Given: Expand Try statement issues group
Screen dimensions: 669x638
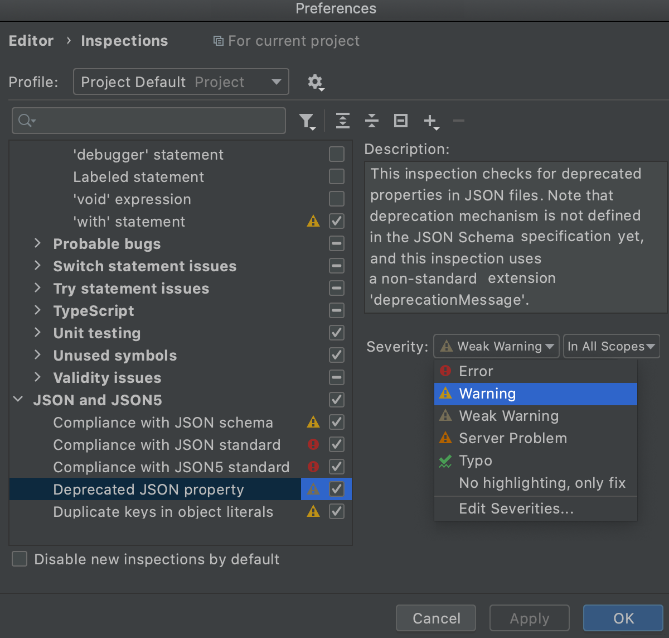Looking at the screenshot, I should point(37,288).
